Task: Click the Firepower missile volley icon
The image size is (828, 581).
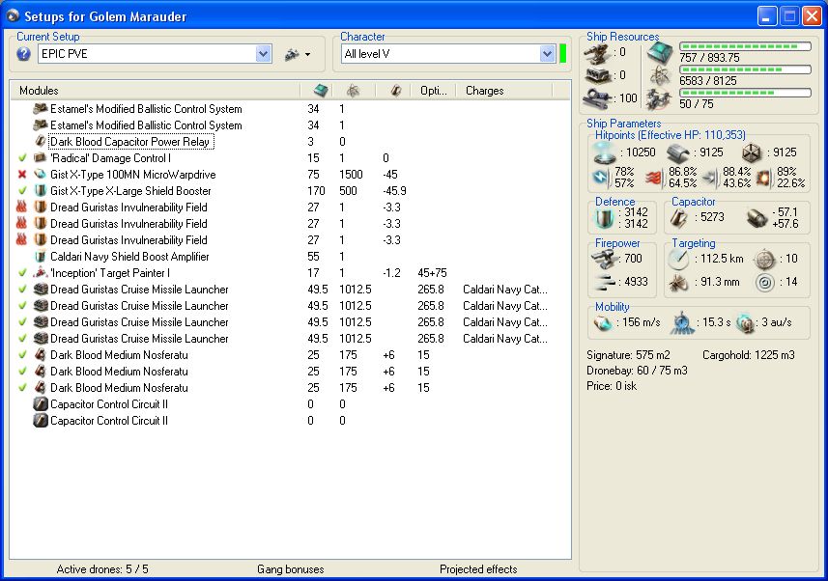Action: [607, 282]
